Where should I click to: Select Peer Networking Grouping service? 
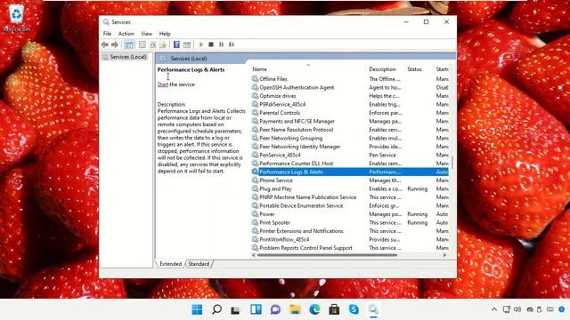(350, 139)
